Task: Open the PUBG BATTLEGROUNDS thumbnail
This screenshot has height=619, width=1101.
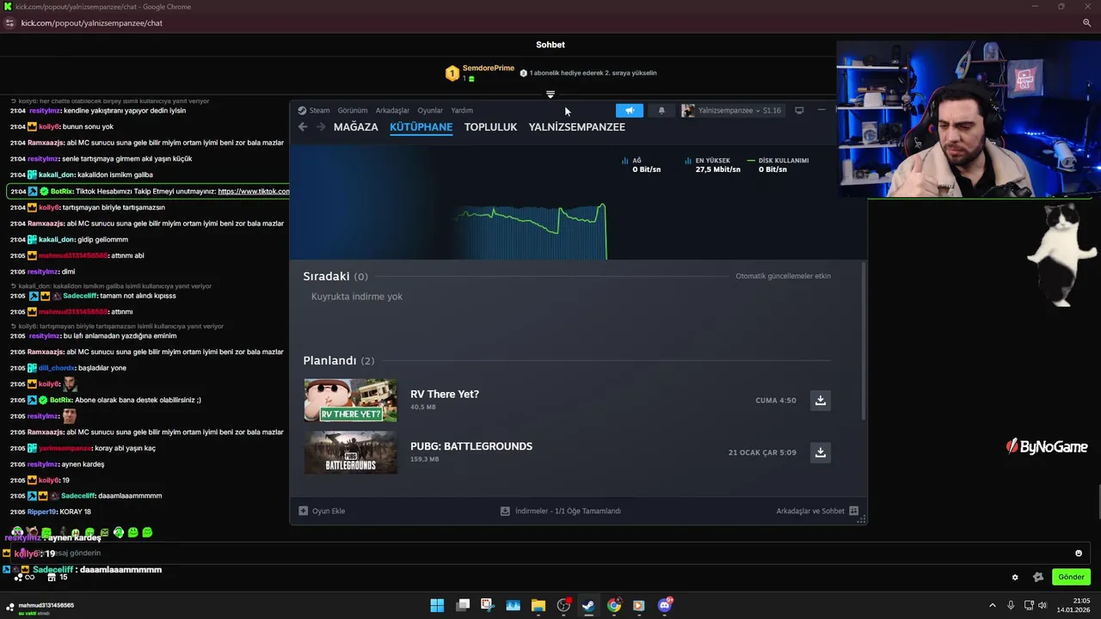Action: (x=351, y=452)
